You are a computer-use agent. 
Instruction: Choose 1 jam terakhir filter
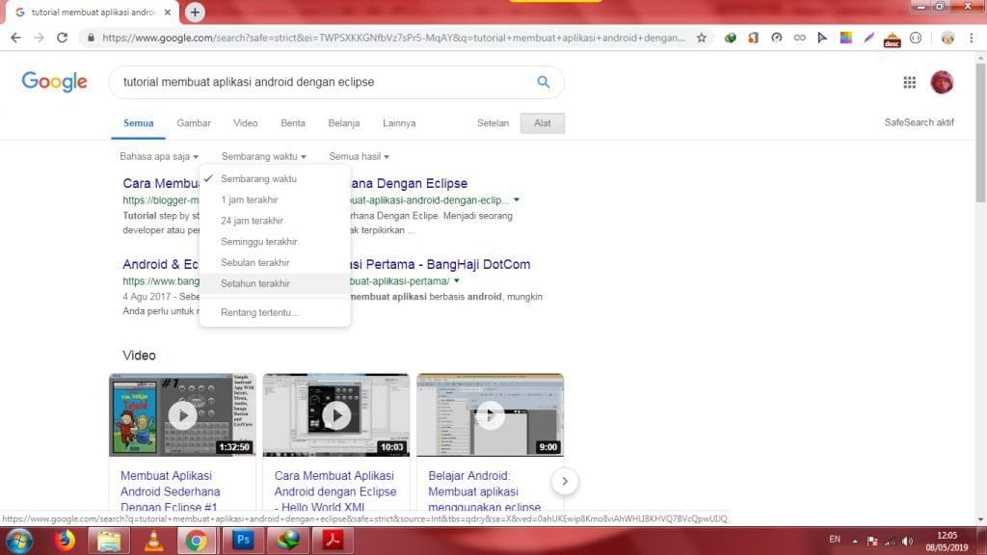click(x=275, y=199)
